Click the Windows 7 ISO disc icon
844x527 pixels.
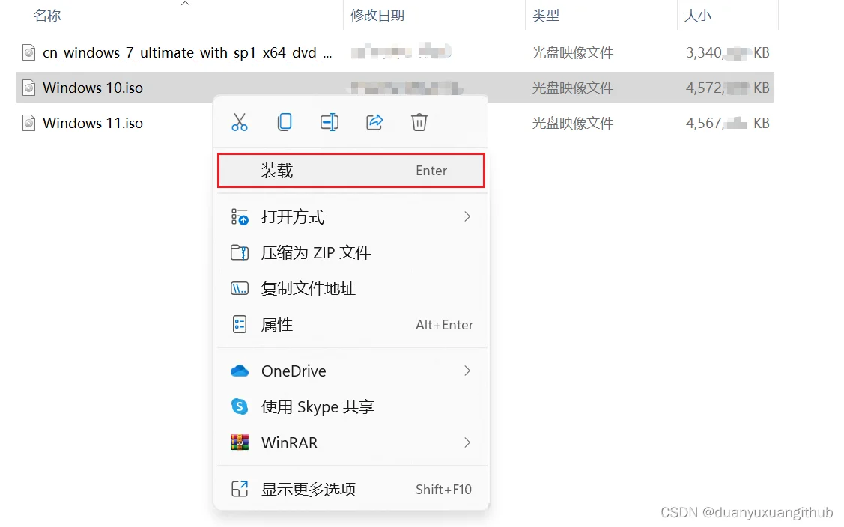point(29,52)
